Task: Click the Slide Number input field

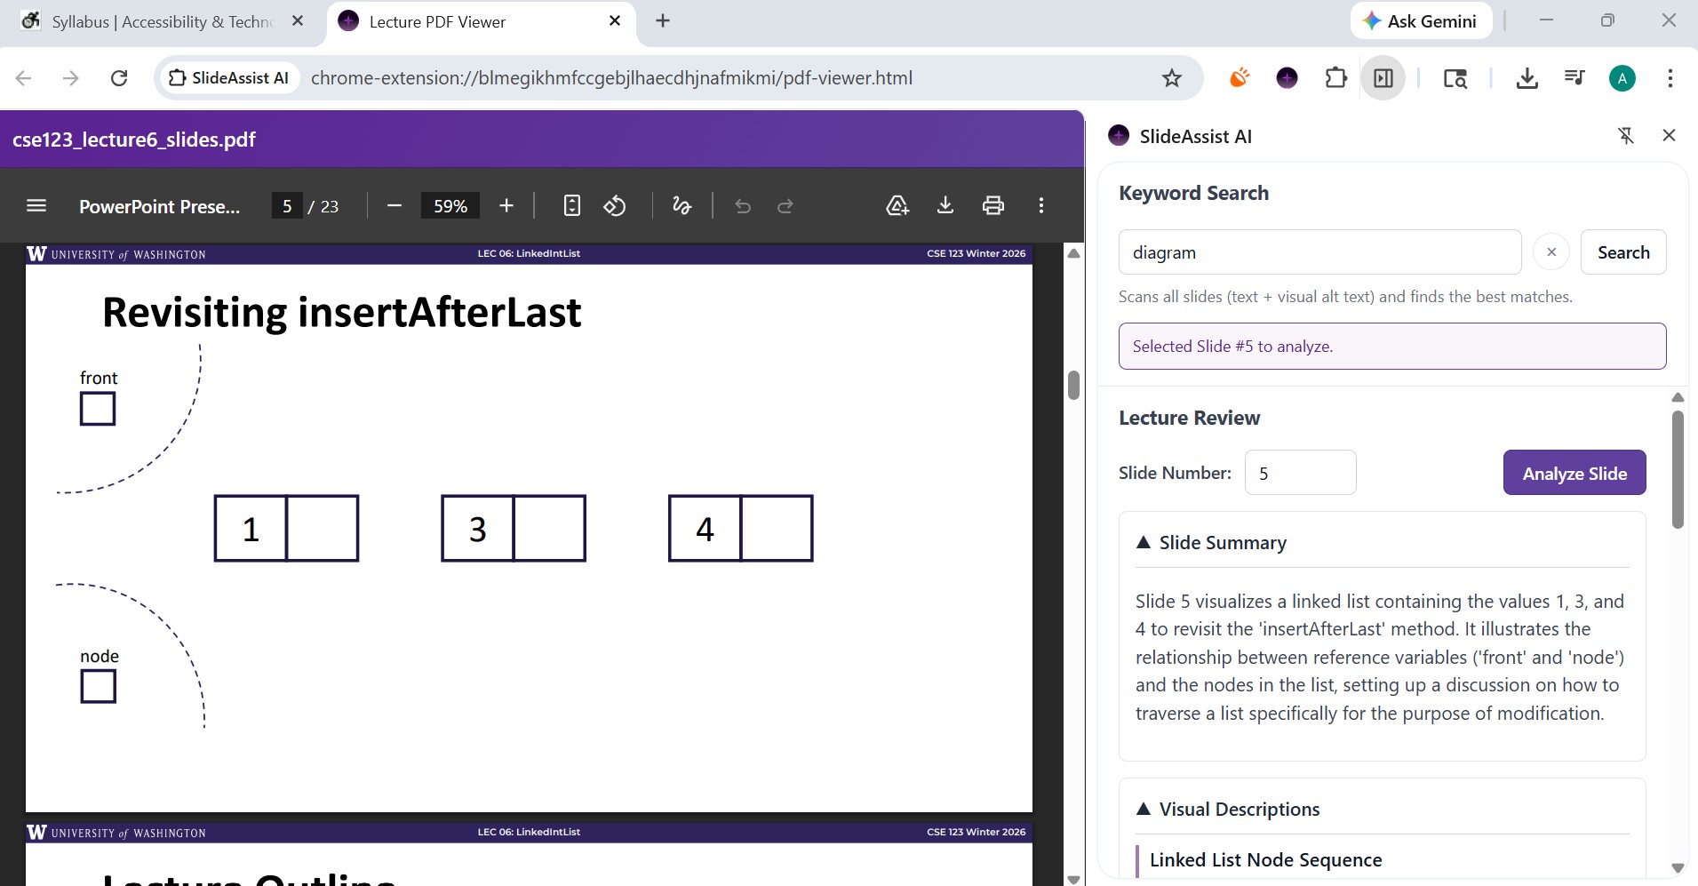Action: [x=1300, y=472]
